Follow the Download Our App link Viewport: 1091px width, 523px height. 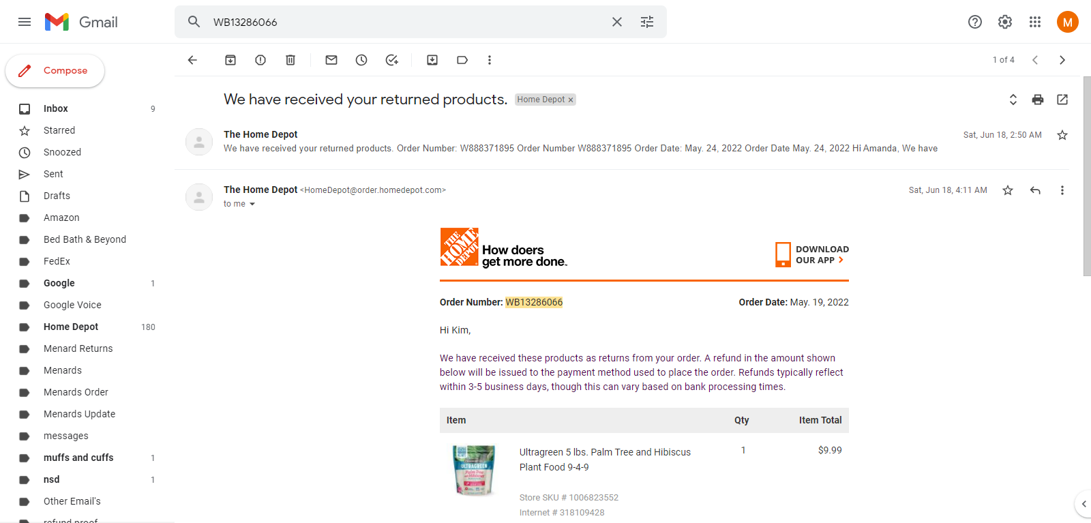[812, 254]
